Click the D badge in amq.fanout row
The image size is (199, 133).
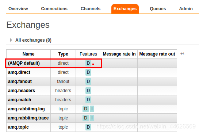click(88, 81)
